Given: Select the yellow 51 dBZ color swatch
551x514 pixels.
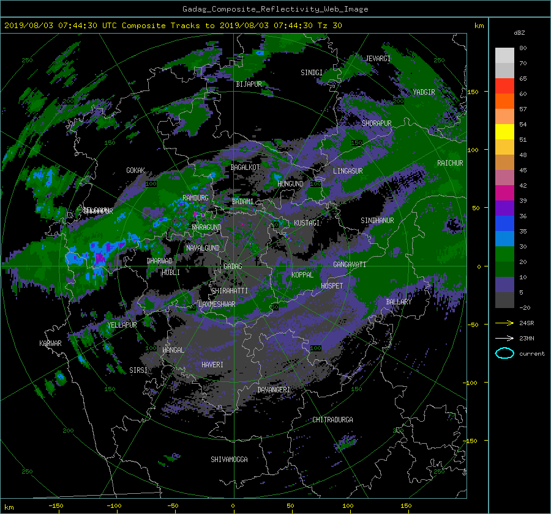Looking at the screenshot, I should tap(504, 131).
